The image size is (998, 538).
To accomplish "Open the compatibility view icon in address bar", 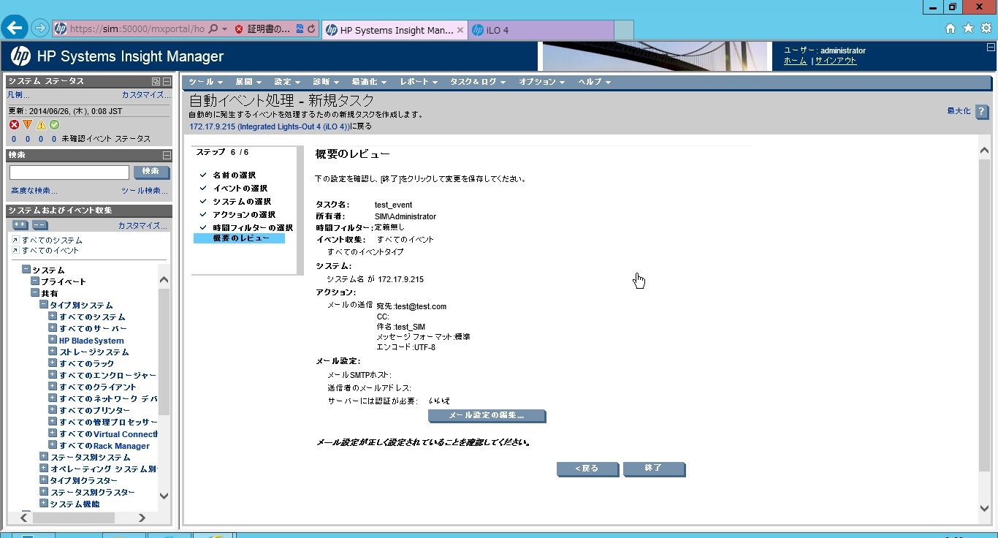I will pos(300,29).
